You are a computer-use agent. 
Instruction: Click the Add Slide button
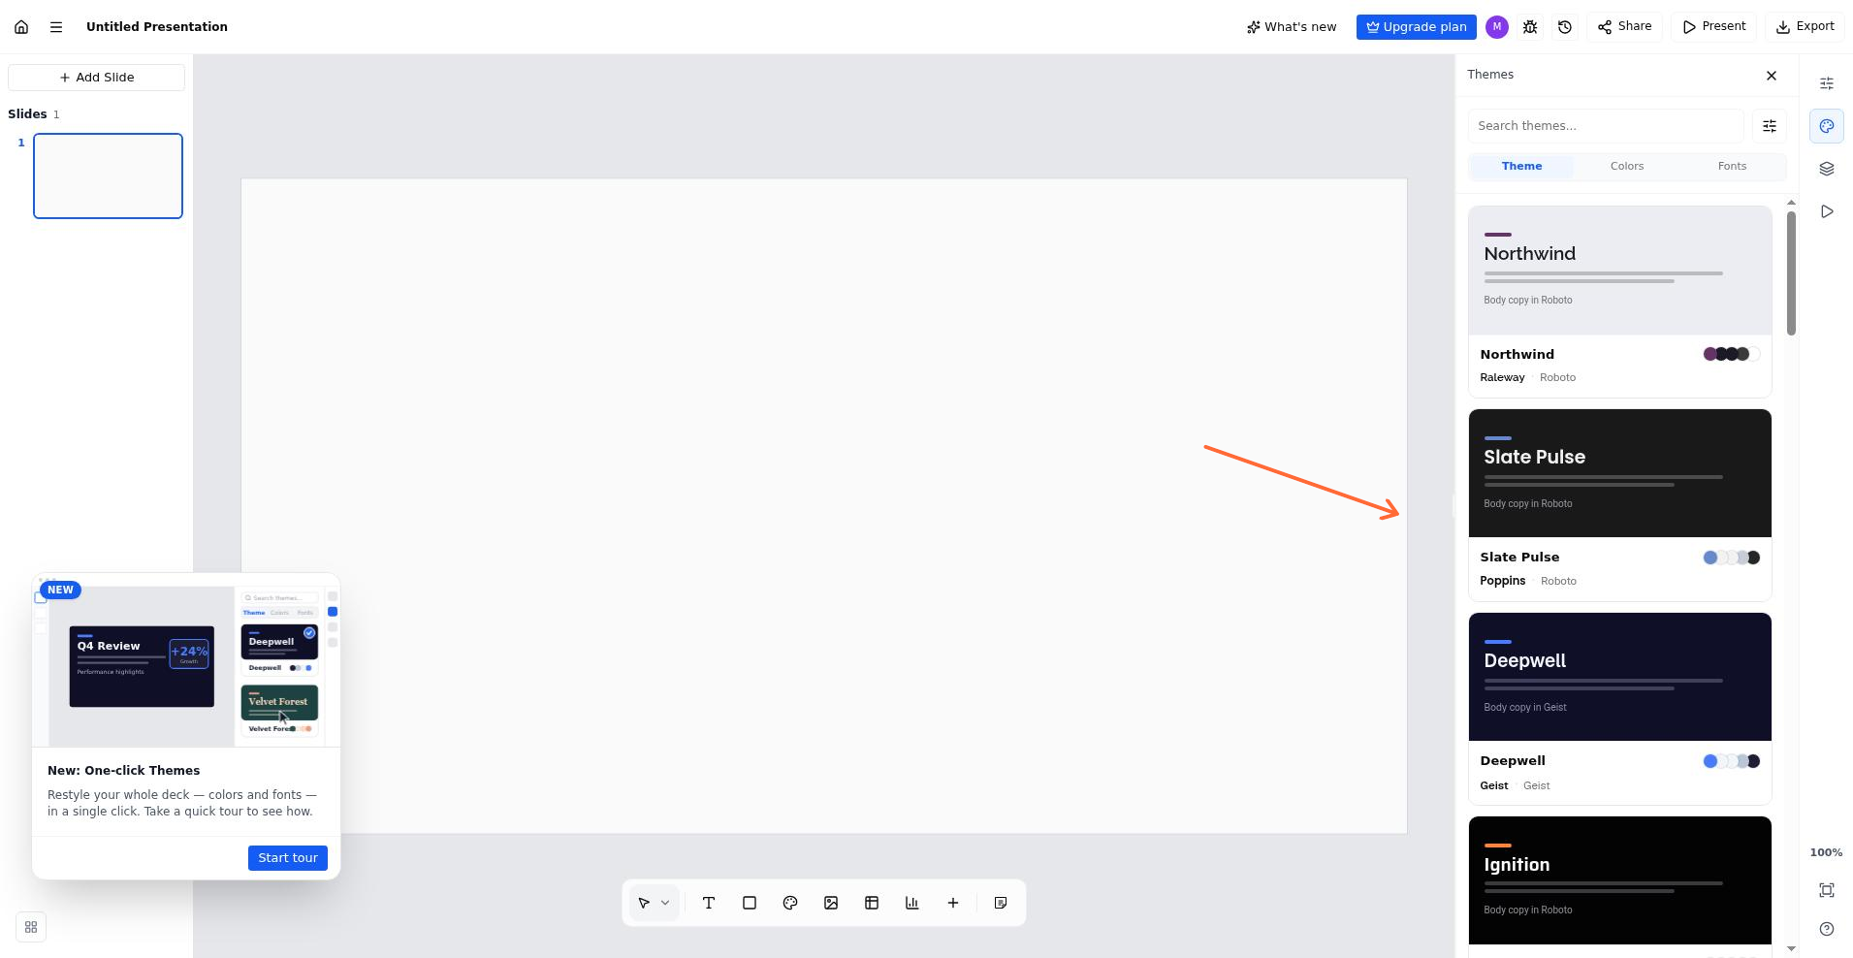click(96, 78)
